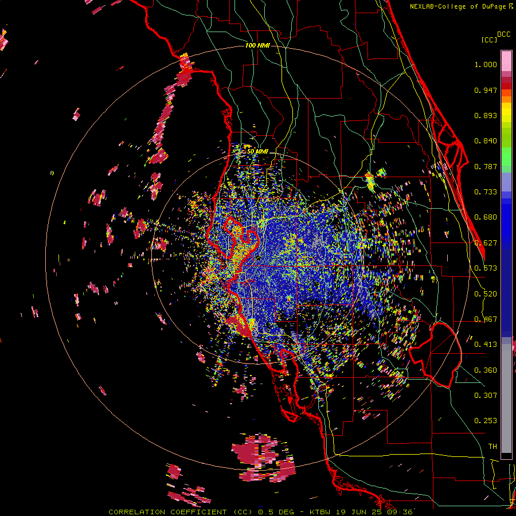
Task: Pick the light pink top color bar segment
Action: tap(506, 61)
